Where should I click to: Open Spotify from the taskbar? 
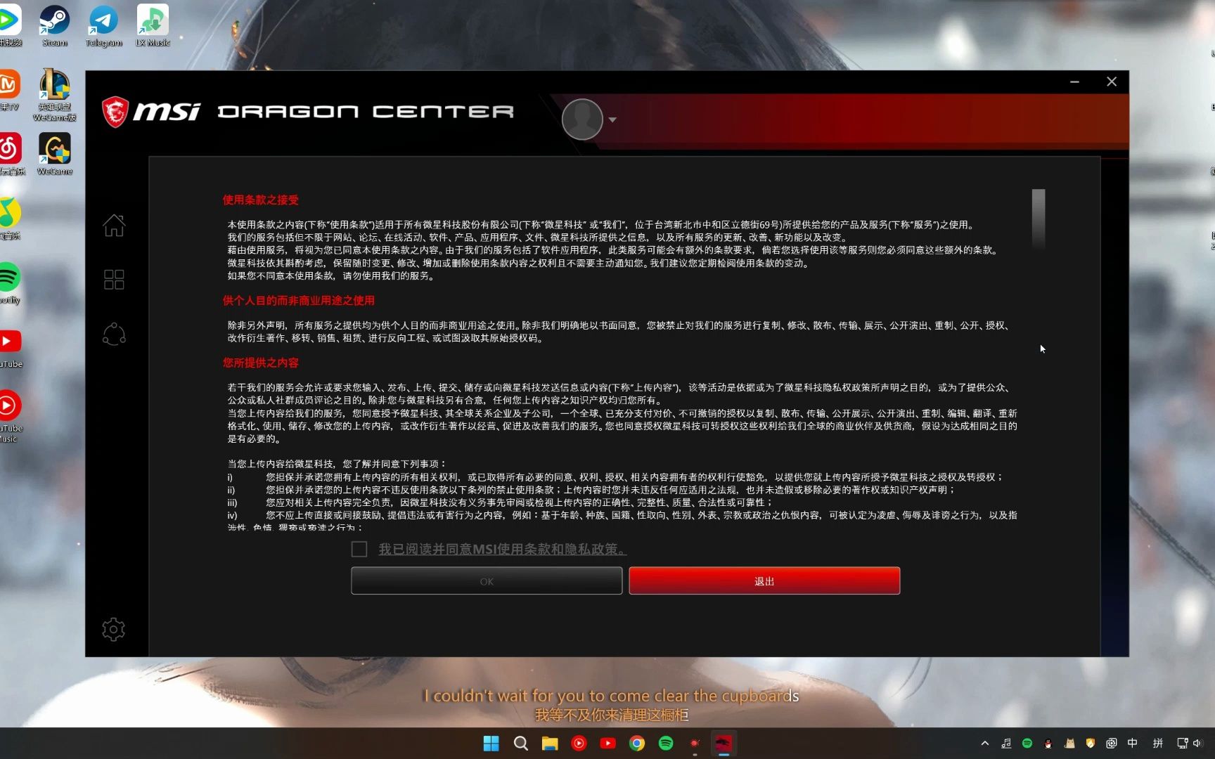[666, 744]
